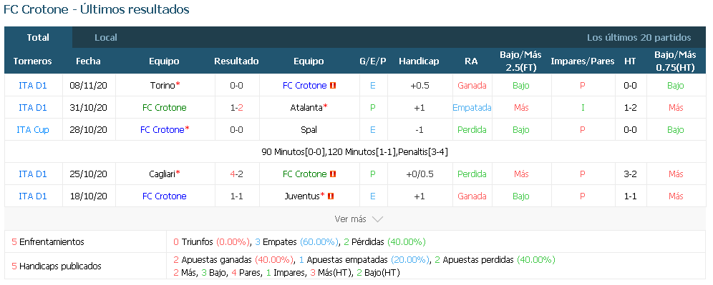Open ITA Cup tournament link
The width and height of the screenshot is (713, 285).
pyautogui.click(x=33, y=130)
